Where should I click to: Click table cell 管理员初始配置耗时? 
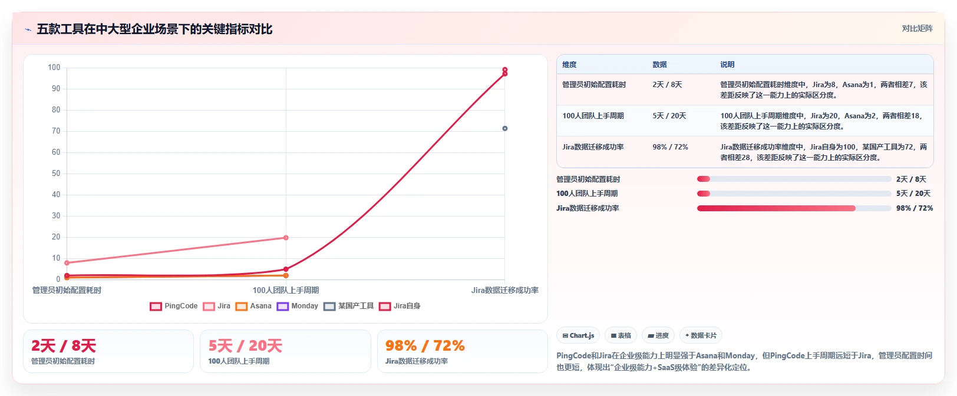pos(594,85)
